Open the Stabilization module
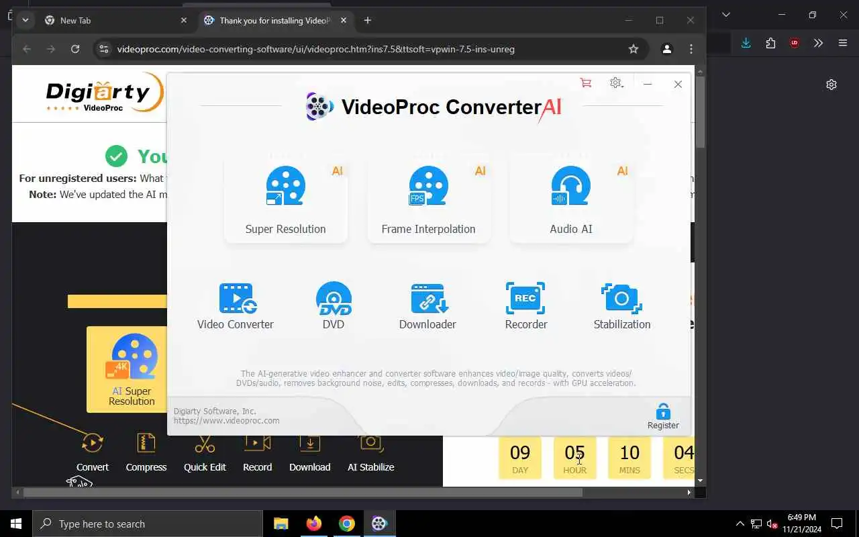Viewport: 859px width, 537px height. [x=622, y=307]
